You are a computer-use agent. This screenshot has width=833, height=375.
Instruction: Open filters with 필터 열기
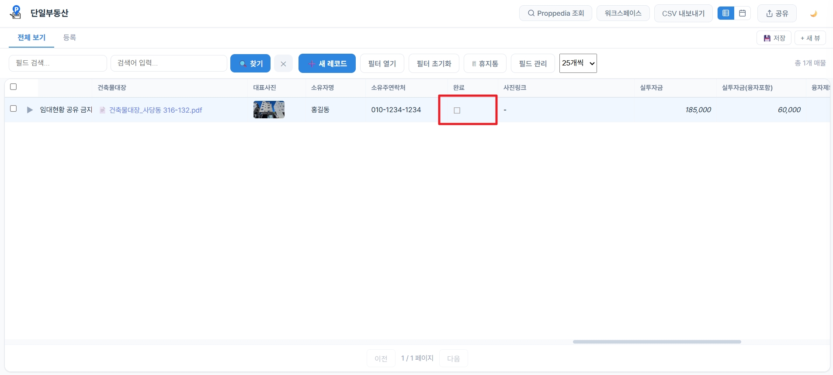click(382, 64)
